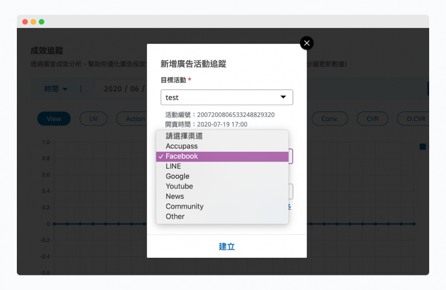446x290 pixels.
Task: Select the Action metric pill
Action: click(132, 119)
